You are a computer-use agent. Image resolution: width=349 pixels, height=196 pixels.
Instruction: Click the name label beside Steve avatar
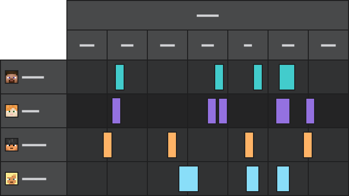click(32, 77)
